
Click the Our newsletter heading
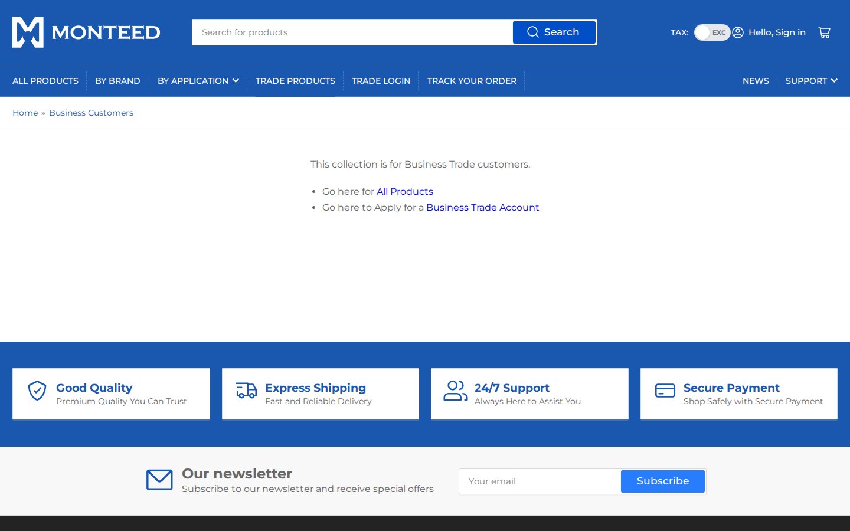pos(237,474)
